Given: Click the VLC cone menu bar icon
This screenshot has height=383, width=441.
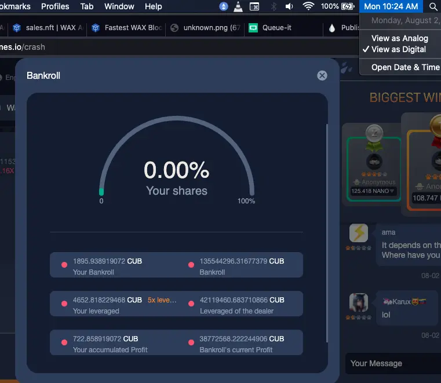Looking at the screenshot, I should 238,6.
